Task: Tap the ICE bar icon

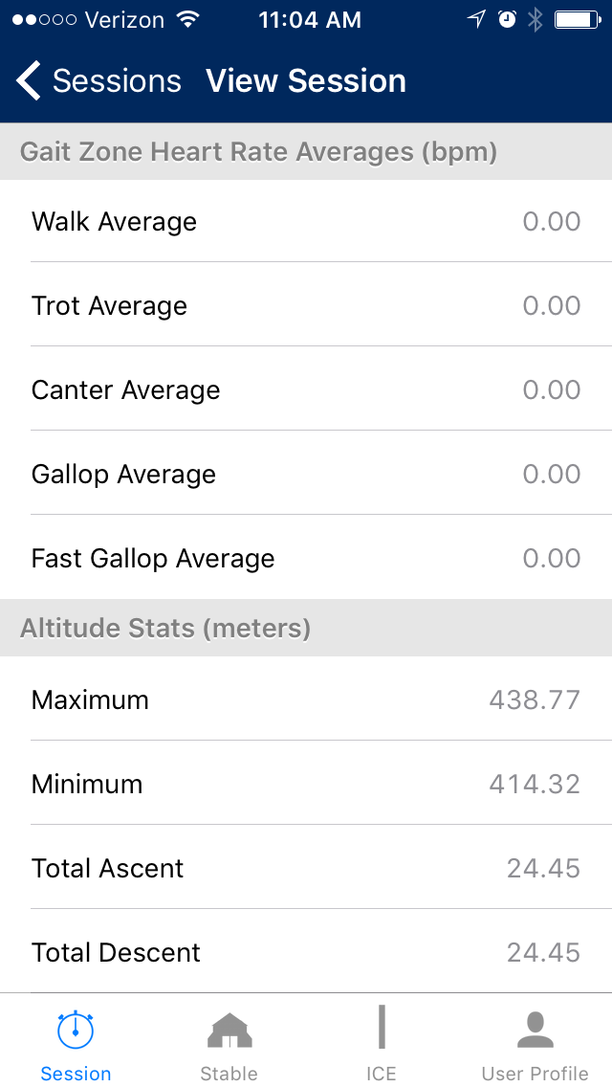Action: (x=382, y=1028)
